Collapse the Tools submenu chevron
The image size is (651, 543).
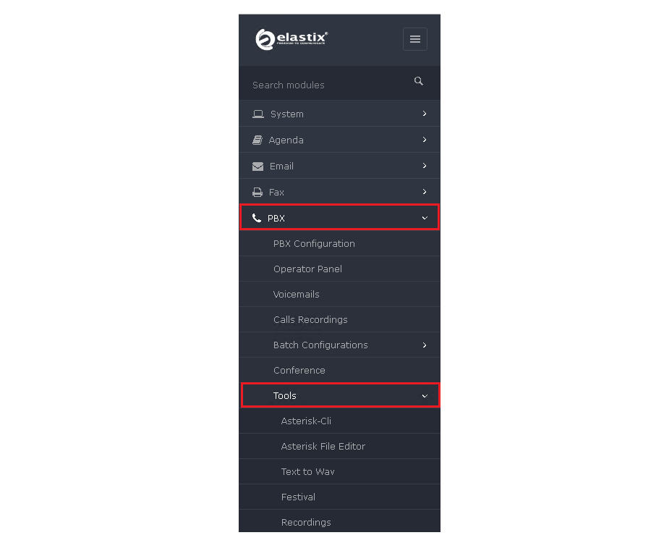425,396
